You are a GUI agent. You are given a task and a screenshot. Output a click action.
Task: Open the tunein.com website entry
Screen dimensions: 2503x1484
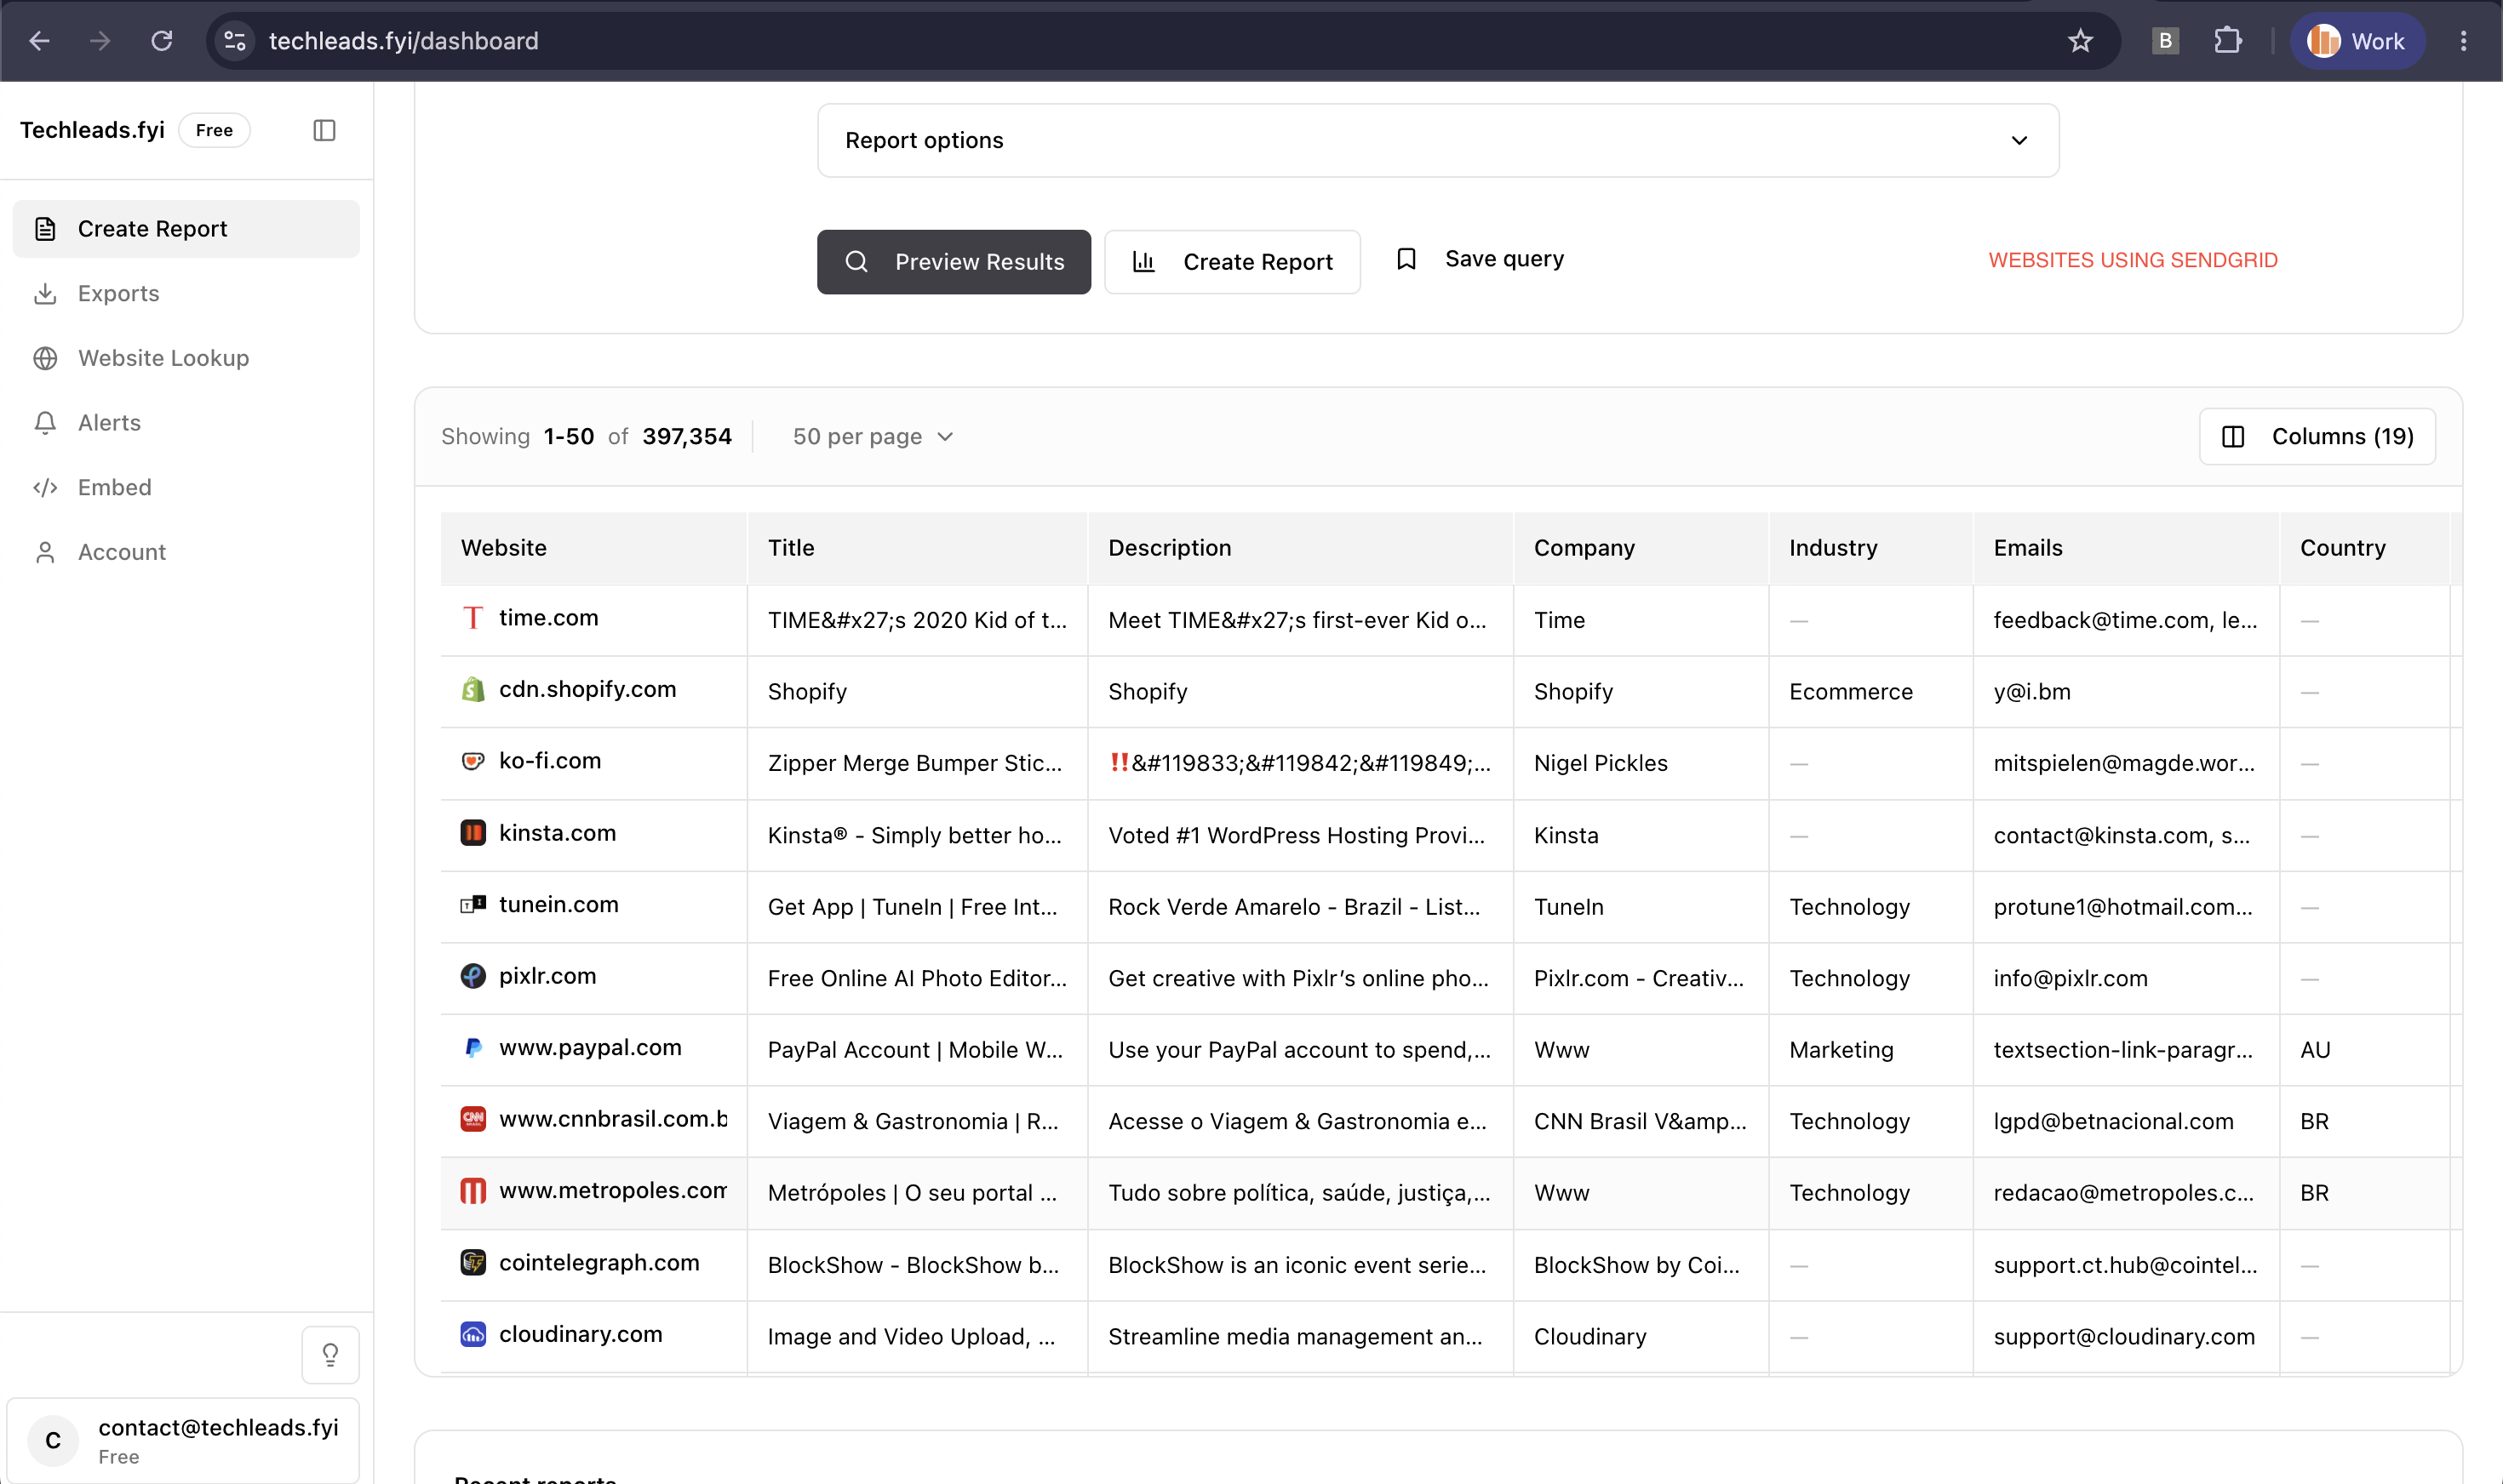[x=558, y=905]
